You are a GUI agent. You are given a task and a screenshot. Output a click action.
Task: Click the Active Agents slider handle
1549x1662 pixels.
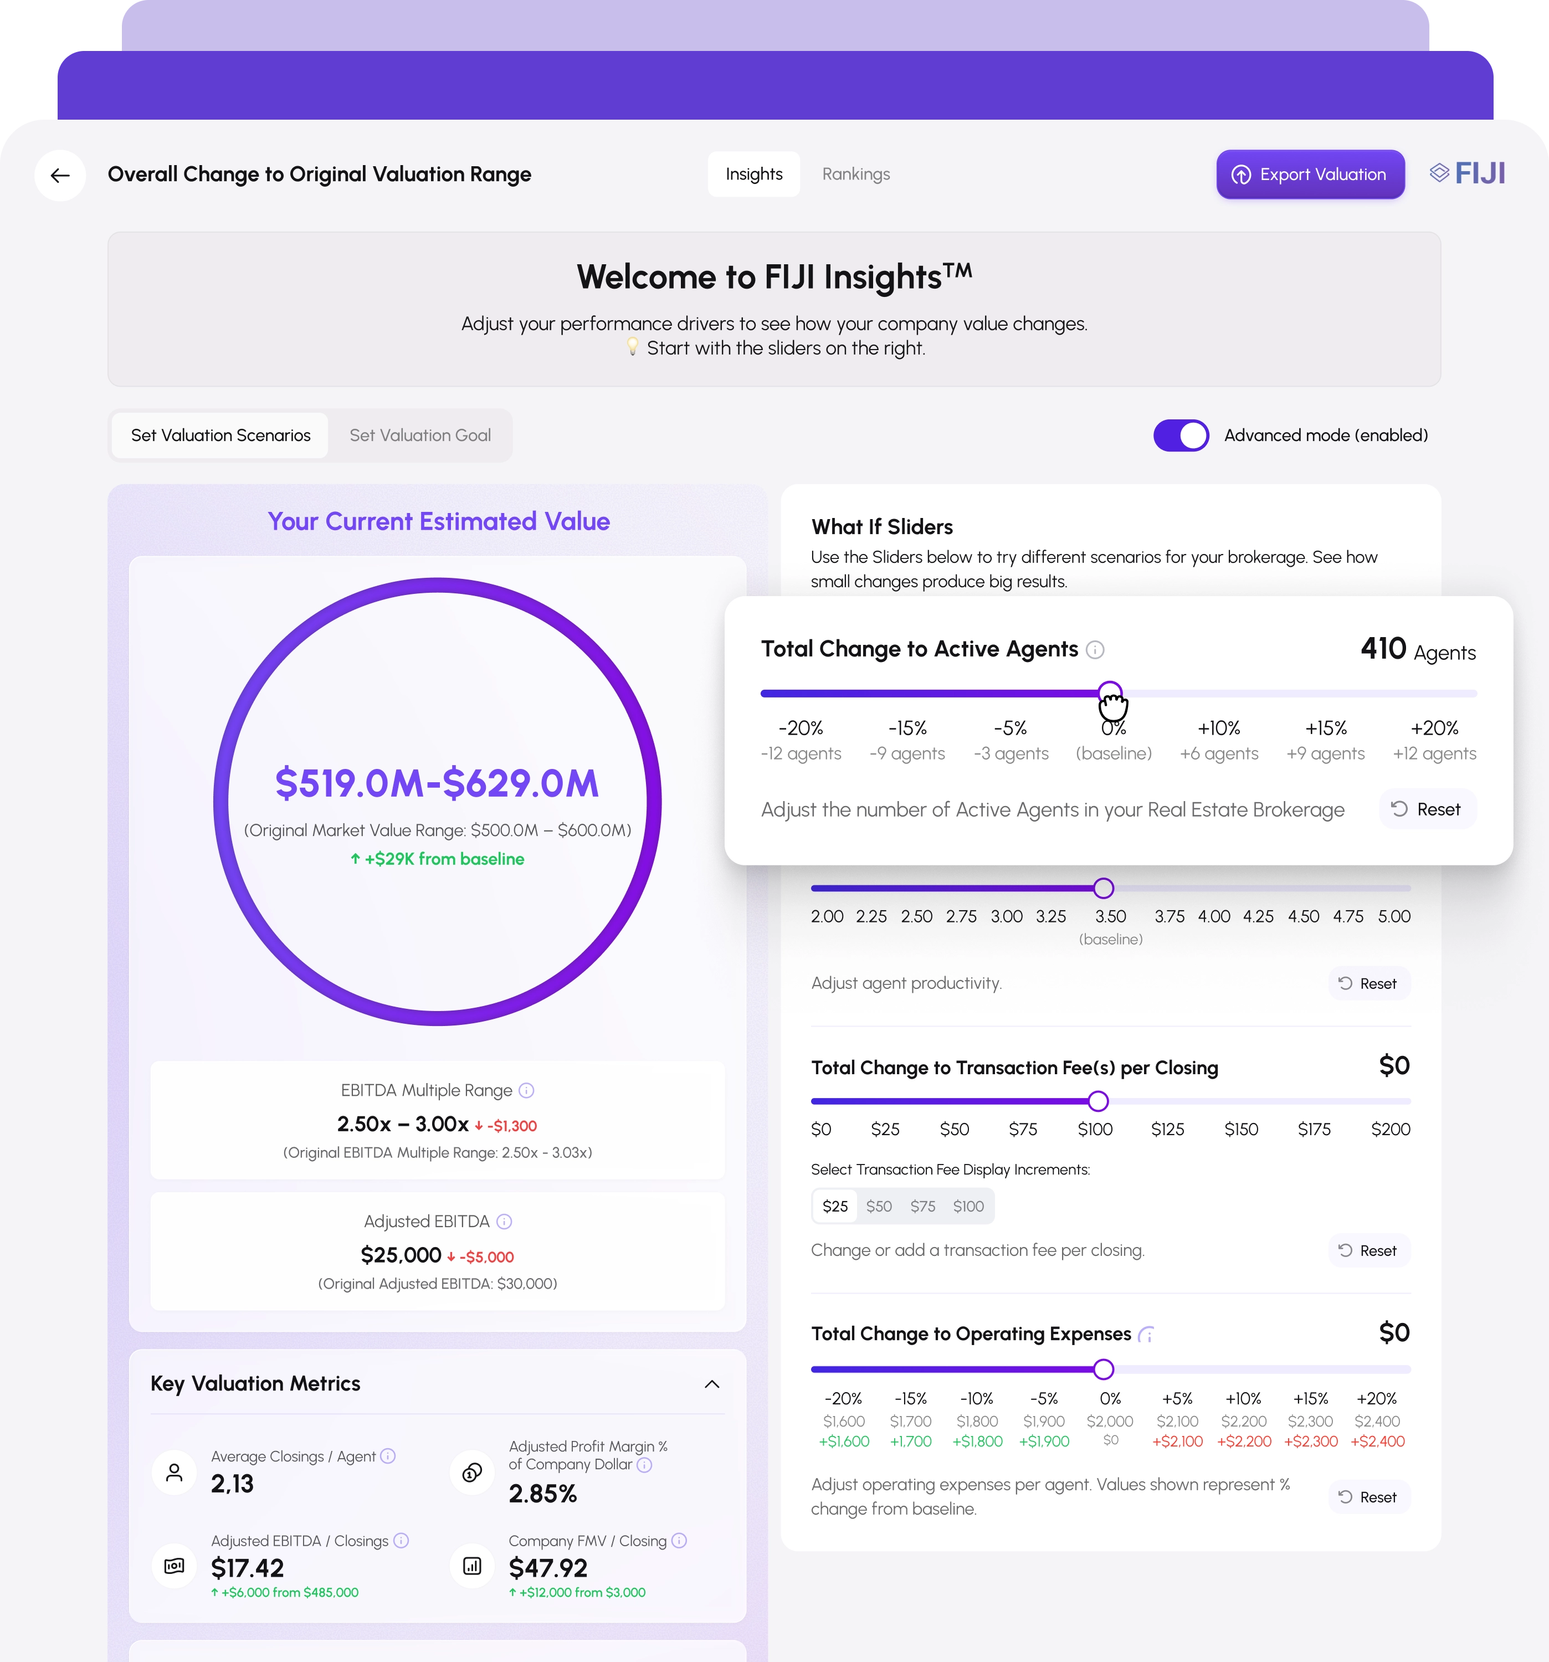coord(1110,693)
